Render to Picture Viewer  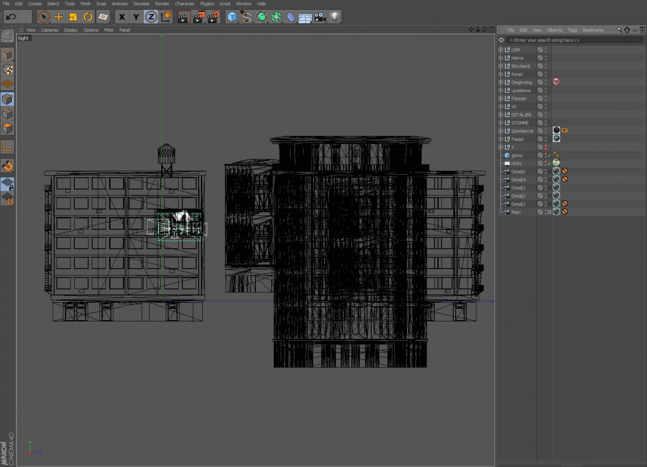click(x=198, y=17)
